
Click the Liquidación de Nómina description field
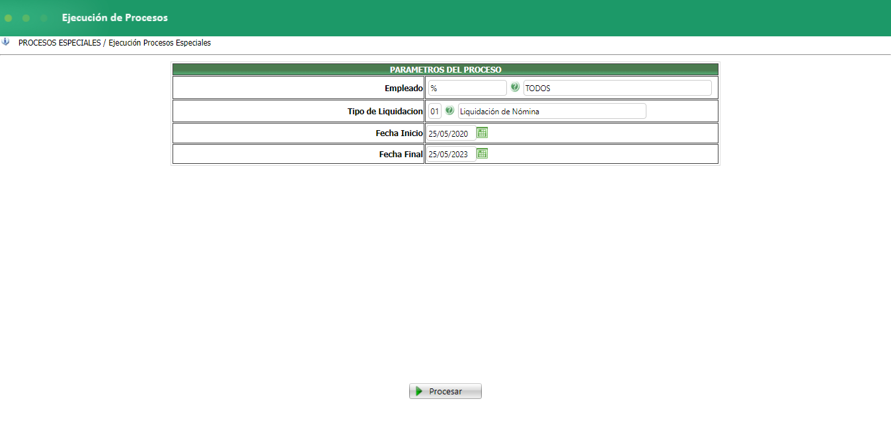(x=552, y=111)
